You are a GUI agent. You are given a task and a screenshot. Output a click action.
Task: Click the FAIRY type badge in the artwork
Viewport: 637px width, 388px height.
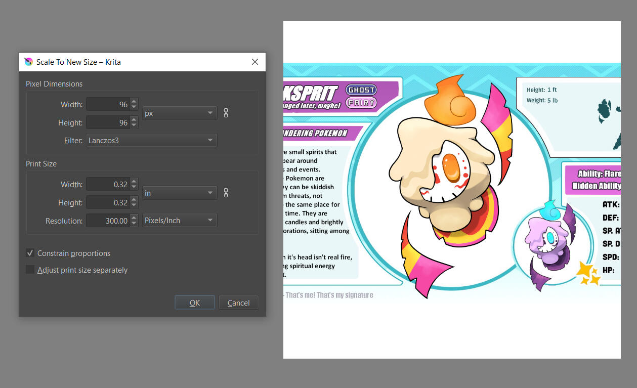[x=361, y=103]
